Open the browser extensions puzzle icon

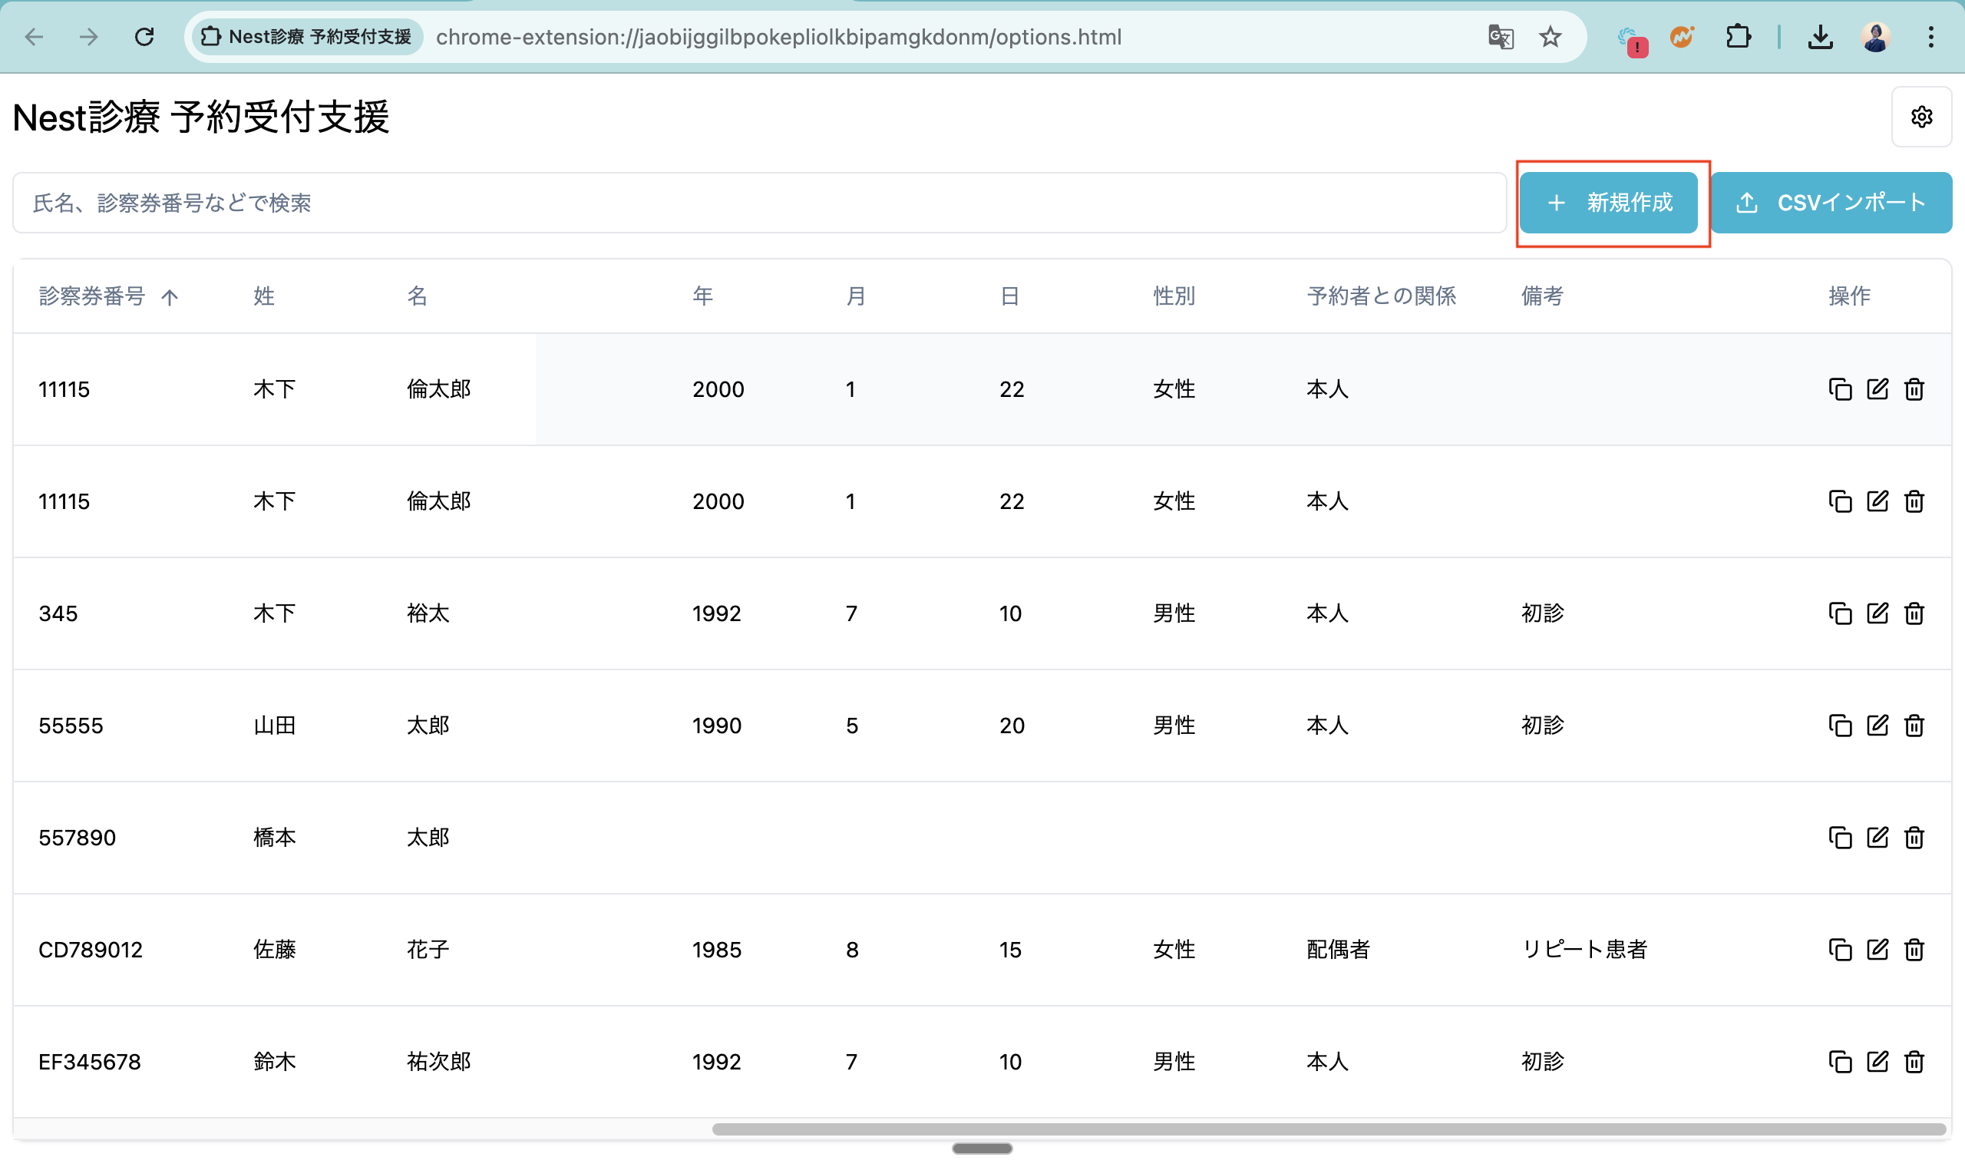point(1738,37)
